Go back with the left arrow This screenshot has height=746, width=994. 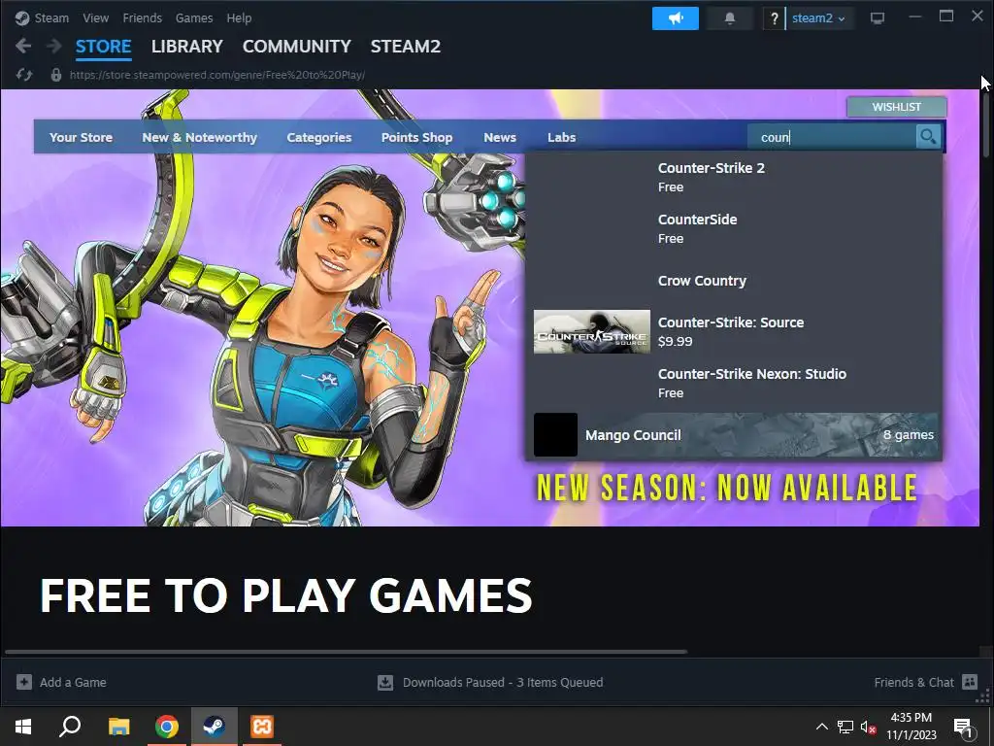[x=23, y=46]
